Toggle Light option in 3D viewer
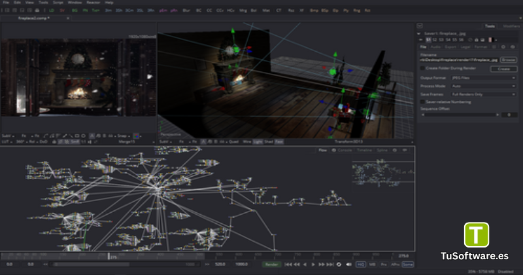 tap(258, 141)
